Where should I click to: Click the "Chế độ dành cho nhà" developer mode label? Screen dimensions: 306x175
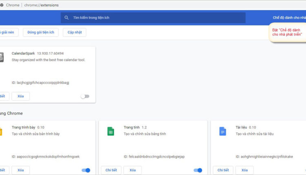(289, 17)
